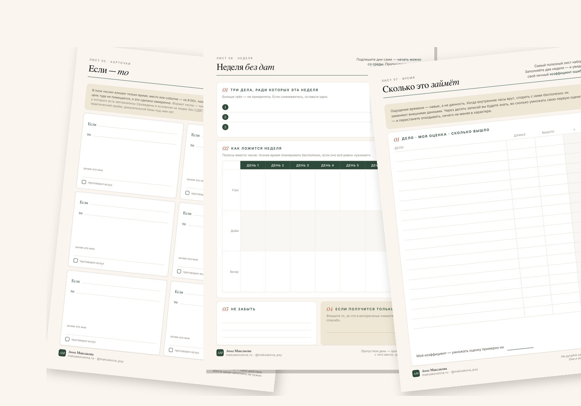Select the ДЕНЬ 2 column header
This screenshot has height=406, width=581.
pyautogui.click(x=278, y=165)
